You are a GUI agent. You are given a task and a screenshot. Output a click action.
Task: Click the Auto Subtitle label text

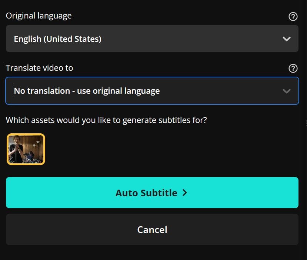click(x=146, y=193)
